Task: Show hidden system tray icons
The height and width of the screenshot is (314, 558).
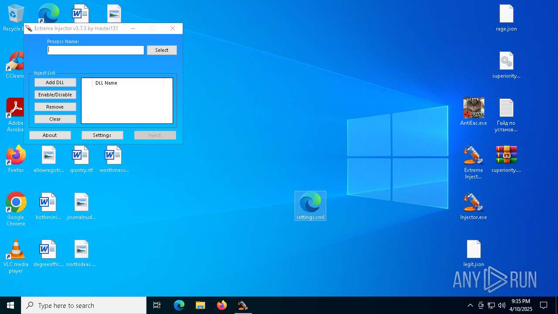Action: [x=470, y=305]
